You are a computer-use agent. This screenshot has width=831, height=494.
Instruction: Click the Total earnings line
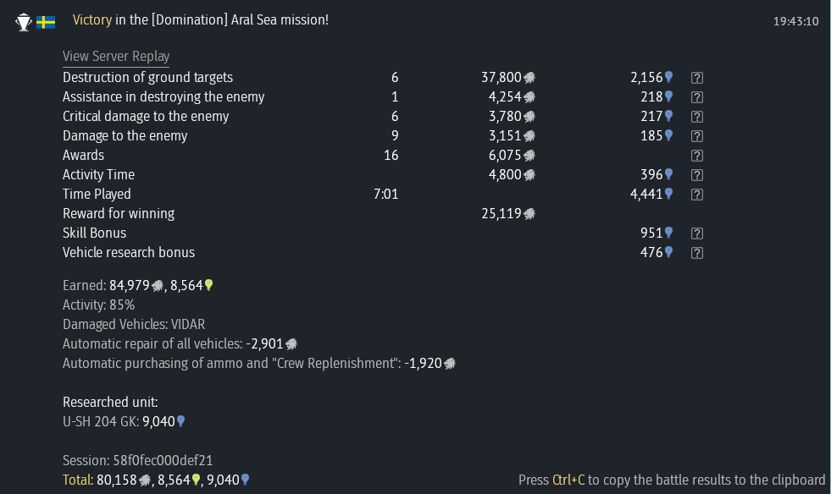click(156, 480)
